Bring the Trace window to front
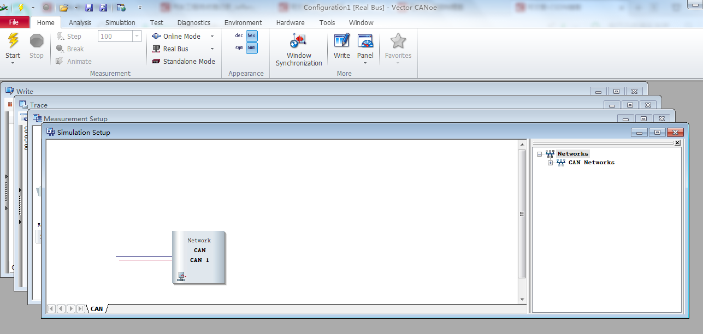This screenshot has height=334, width=703. pos(39,105)
